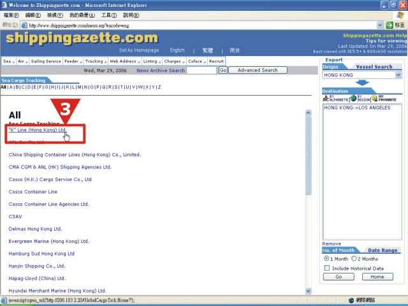The width and height of the screenshot is (408, 306).
Task: Click the page icon in the address bar
Action: (x=24, y=25)
